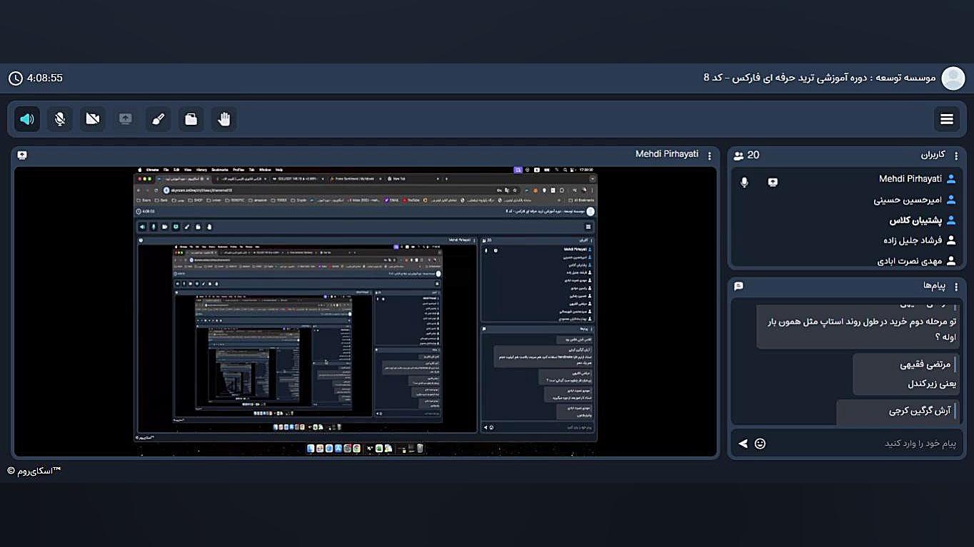Open the profile avatar menu
974x547 pixels.
(x=953, y=78)
